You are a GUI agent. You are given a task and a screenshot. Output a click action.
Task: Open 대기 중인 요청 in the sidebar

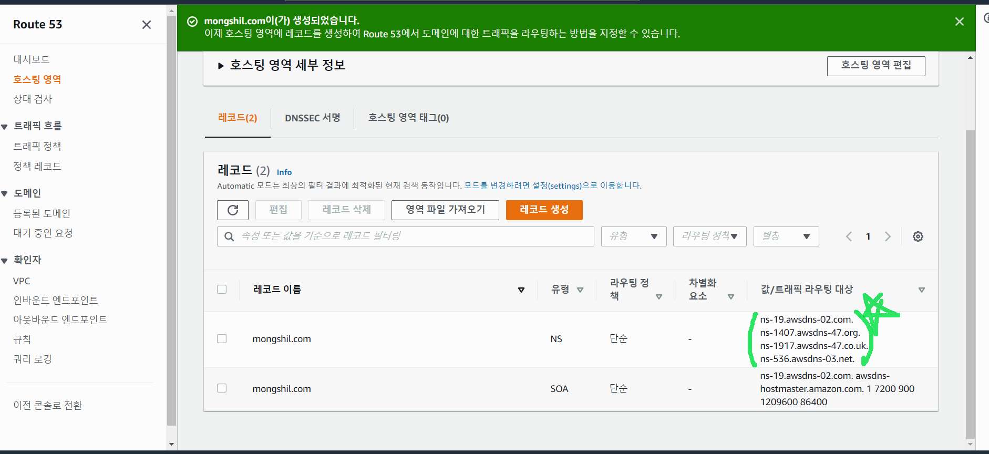[x=43, y=233]
